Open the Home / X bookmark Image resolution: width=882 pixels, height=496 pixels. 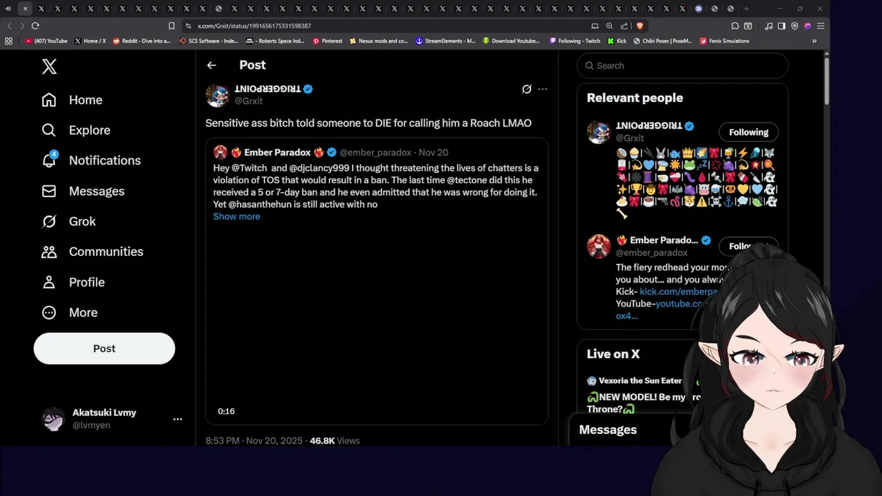tap(90, 41)
